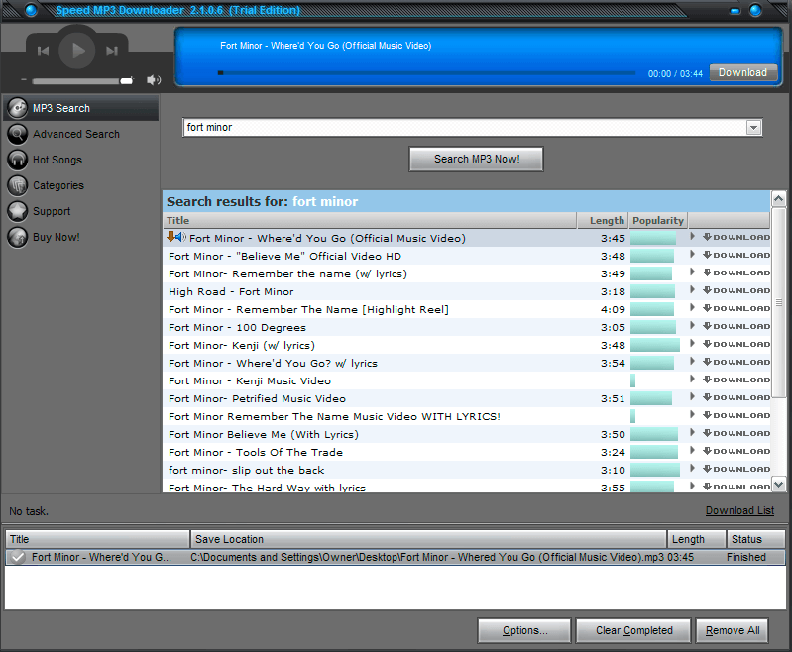Viewport: 792px width, 652px height.
Task: Skip to the previous track
Action: pos(44,51)
